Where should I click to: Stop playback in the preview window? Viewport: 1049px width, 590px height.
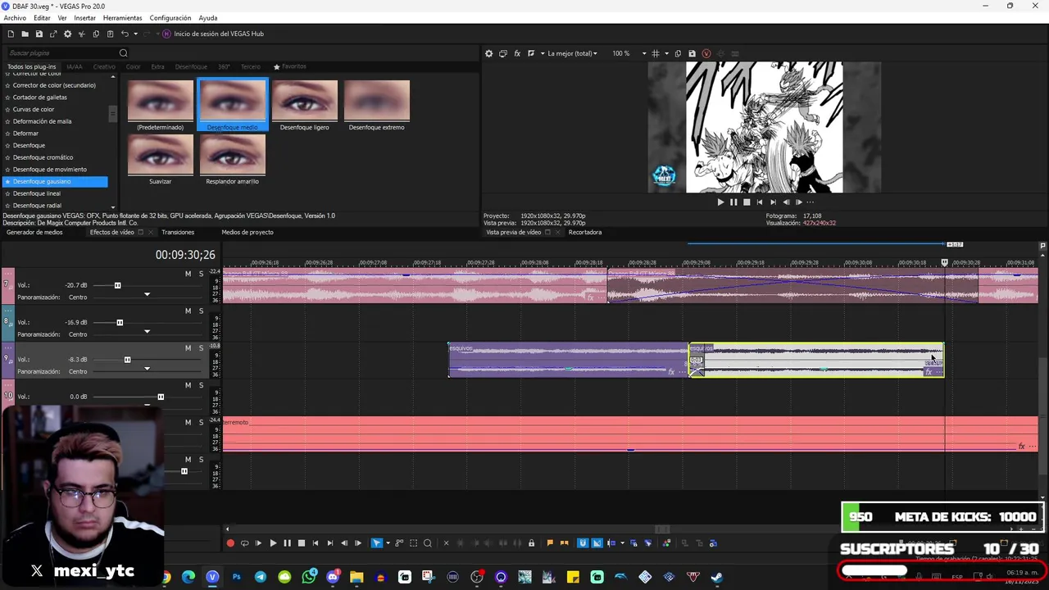click(x=747, y=202)
